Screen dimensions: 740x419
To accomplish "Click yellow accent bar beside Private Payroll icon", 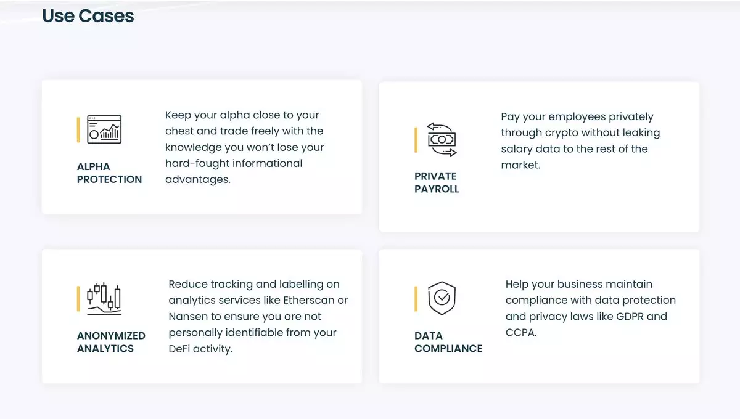I will tap(416, 140).
